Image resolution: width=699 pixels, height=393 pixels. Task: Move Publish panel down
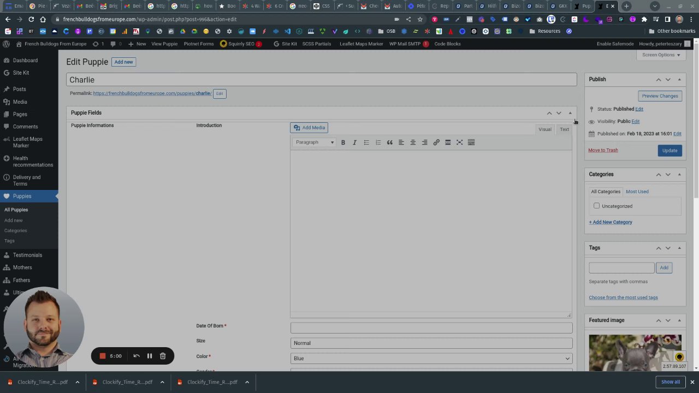pos(668,80)
